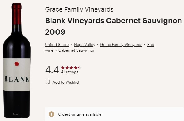Click the bookmark icon beside Add to Wishlist
184x121 pixels.
48,82
